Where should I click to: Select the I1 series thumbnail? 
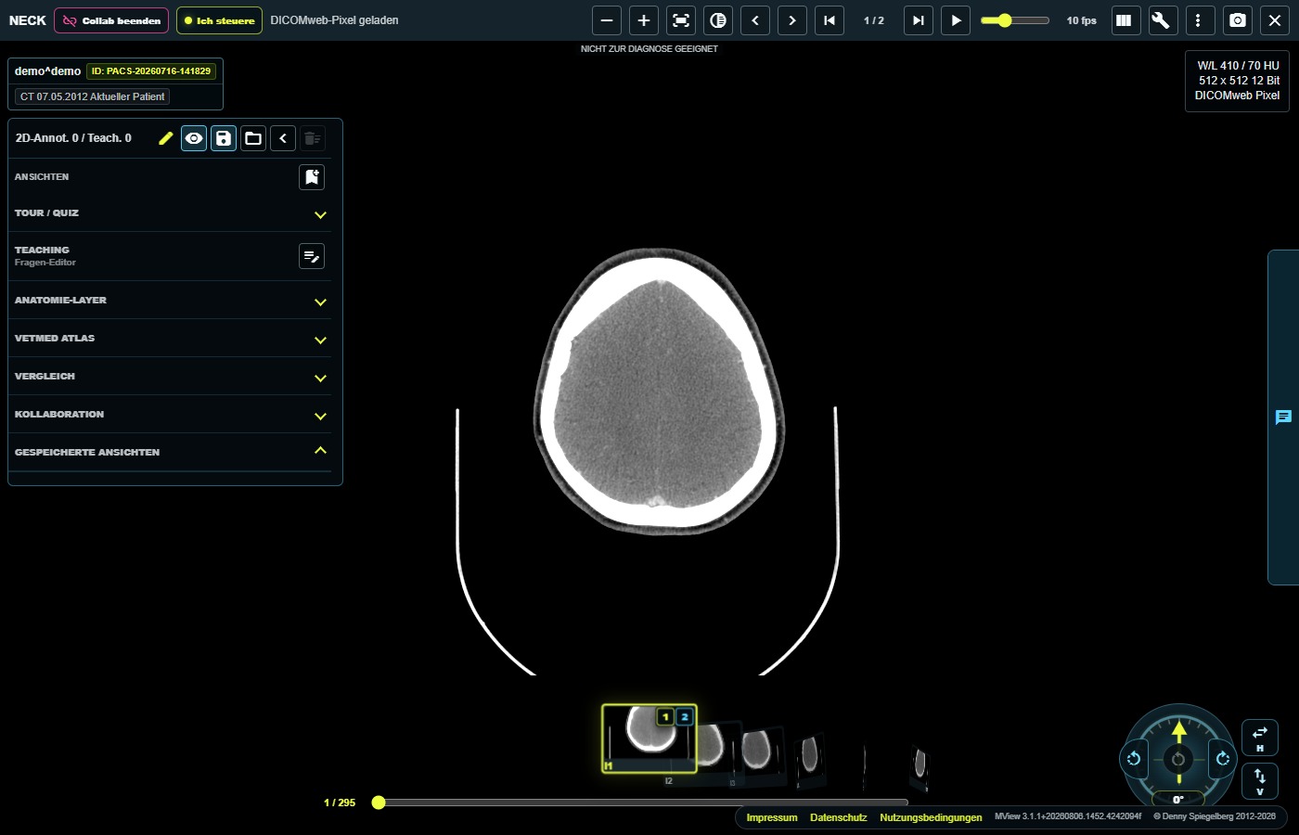pyautogui.click(x=649, y=738)
